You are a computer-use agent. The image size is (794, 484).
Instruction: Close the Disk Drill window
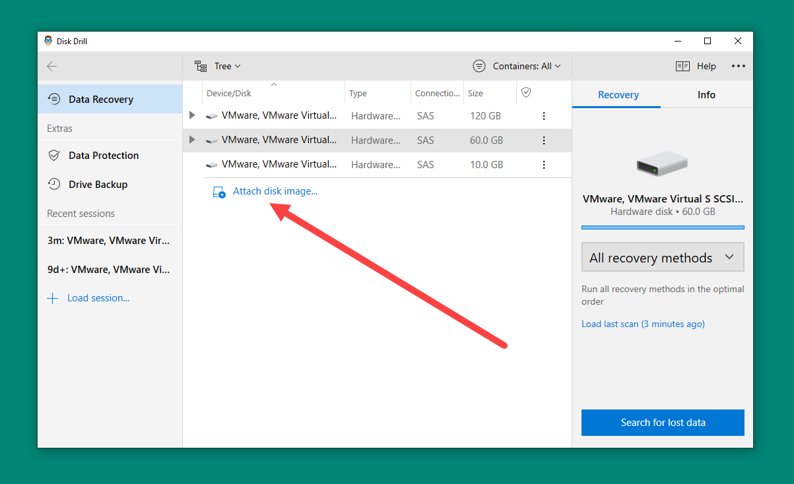pyautogui.click(x=738, y=41)
